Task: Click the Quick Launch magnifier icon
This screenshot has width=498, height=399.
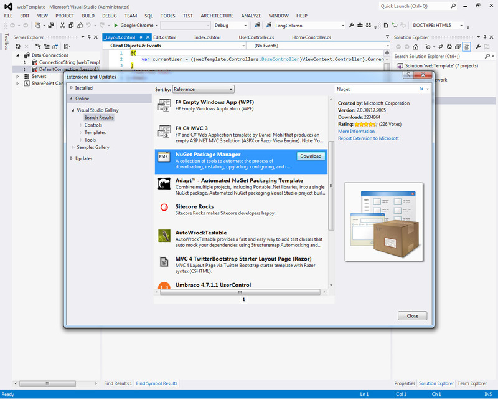Action: pyautogui.click(x=453, y=6)
